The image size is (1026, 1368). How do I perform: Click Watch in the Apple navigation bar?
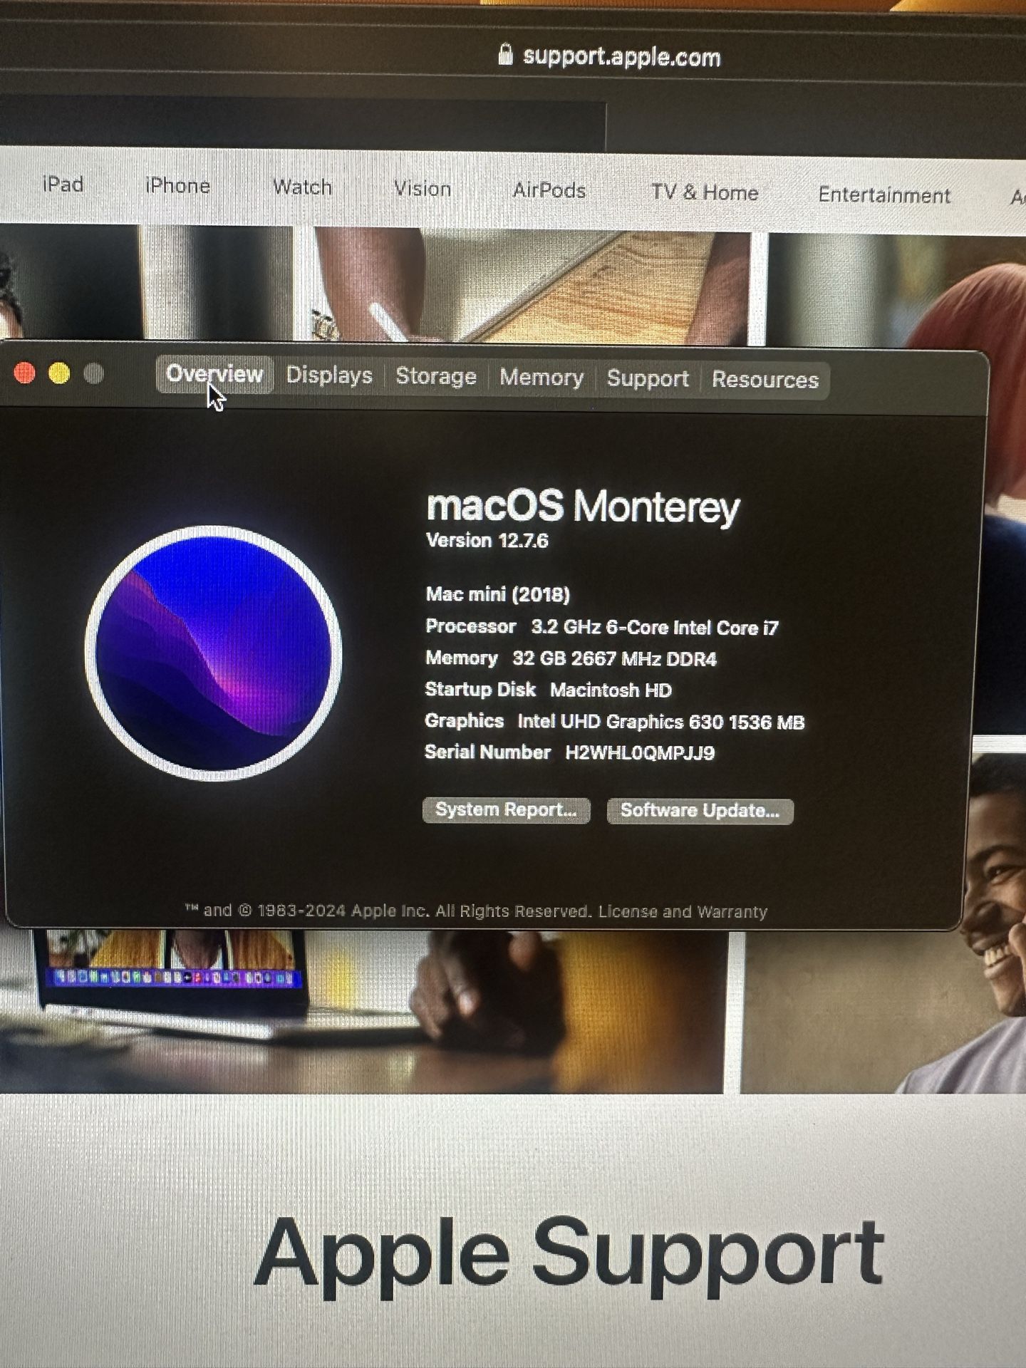click(x=302, y=187)
